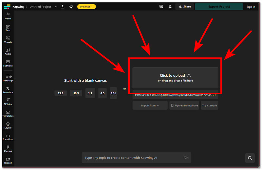Open the AI Voice tool
This screenshot has width=262, height=170.
[8, 102]
